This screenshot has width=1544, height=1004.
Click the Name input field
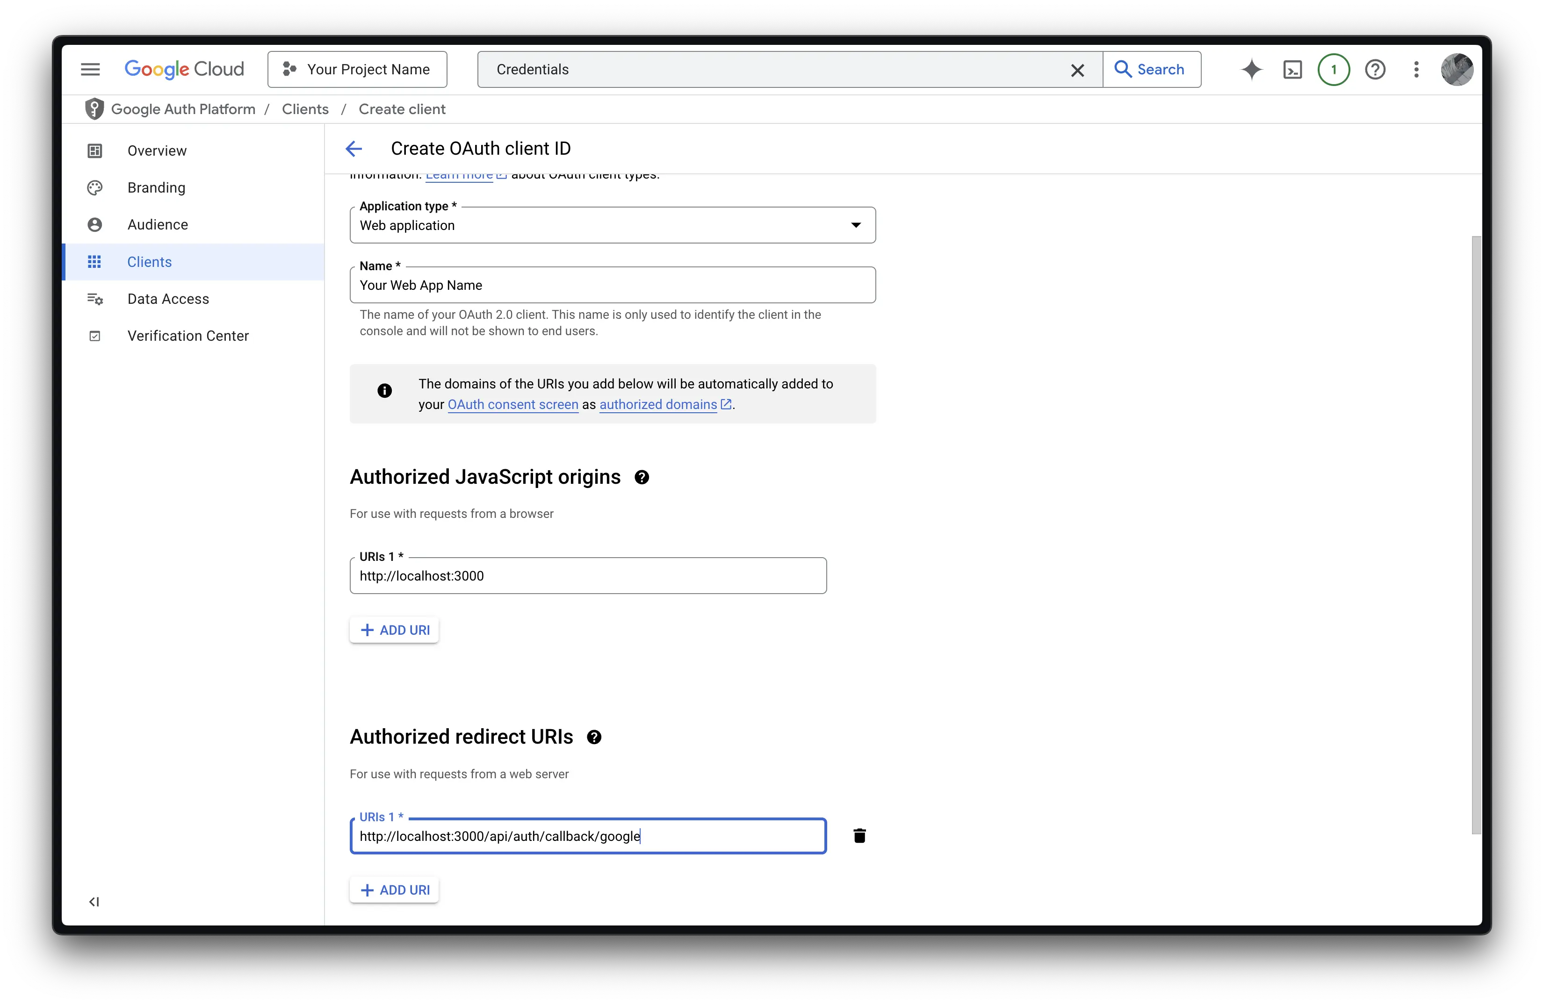pos(613,286)
